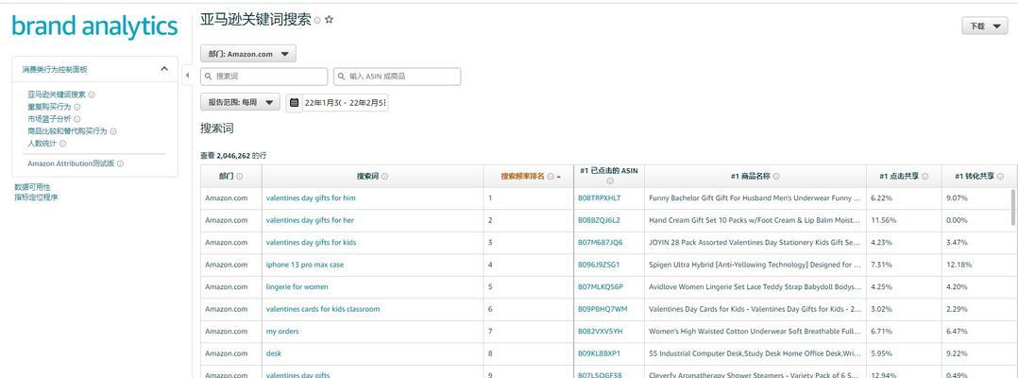Click the info icon next to Amazon Attribution测试版
The image size is (1018, 378).
click(120, 164)
